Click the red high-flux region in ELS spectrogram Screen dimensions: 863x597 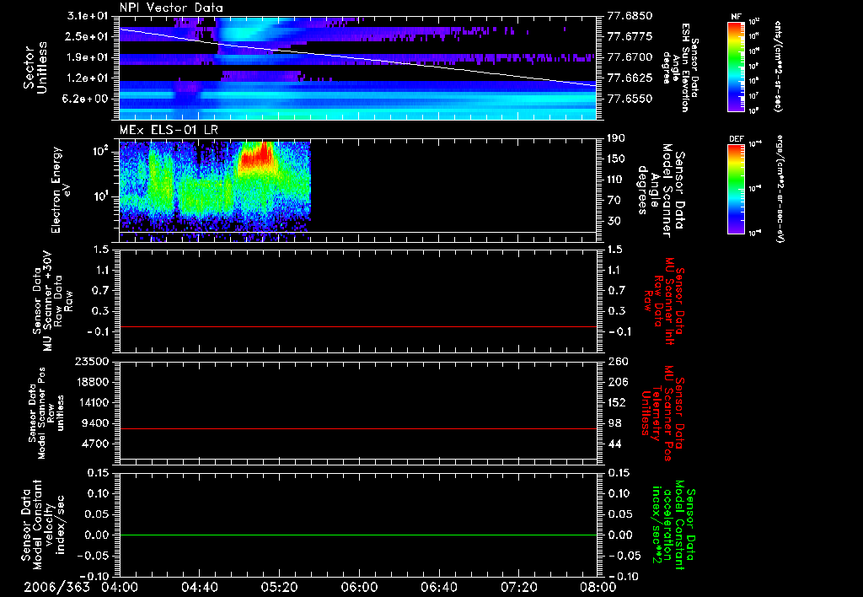pyautogui.click(x=256, y=157)
